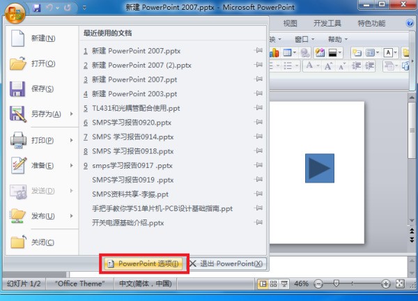Choose 关闭(C) from the Office menu
The image size is (418, 301).
[x=42, y=242]
